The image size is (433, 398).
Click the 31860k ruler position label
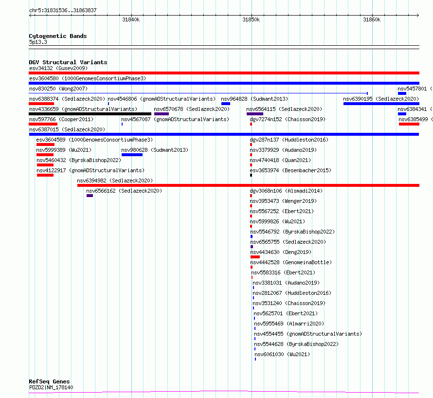(x=372, y=19)
